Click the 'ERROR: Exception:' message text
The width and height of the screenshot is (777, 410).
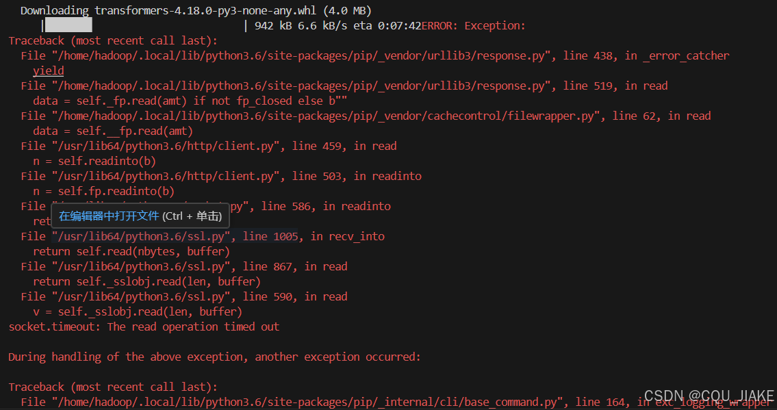474,26
